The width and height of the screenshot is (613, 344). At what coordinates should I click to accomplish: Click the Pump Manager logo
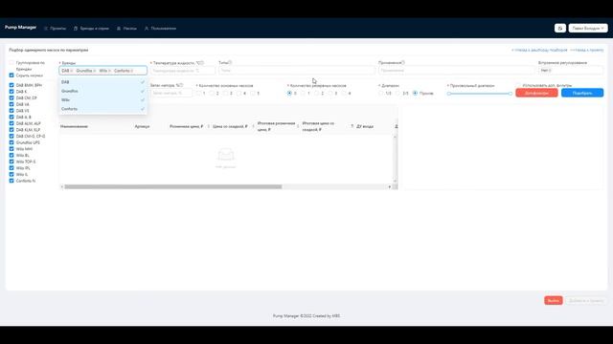(x=20, y=28)
